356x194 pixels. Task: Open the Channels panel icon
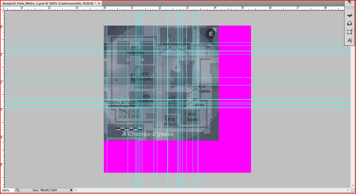click(349, 23)
